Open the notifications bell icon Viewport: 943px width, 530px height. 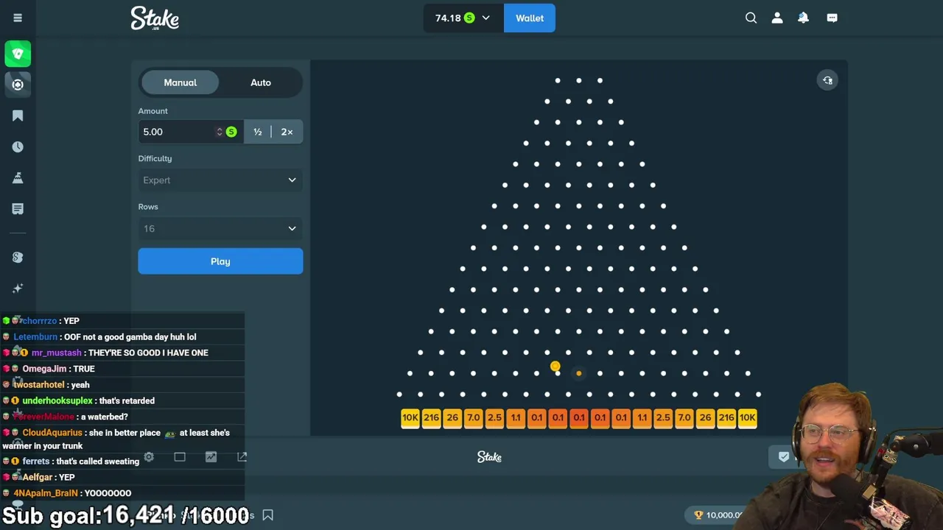[x=803, y=18]
